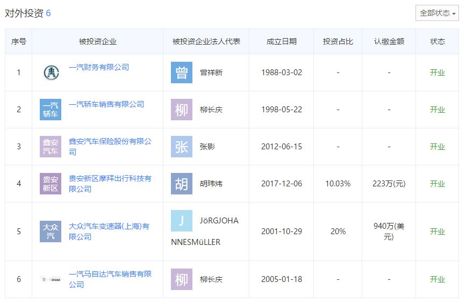Click the date 2005-01-18
This screenshot has height=304, width=466.
coord(282,279)
